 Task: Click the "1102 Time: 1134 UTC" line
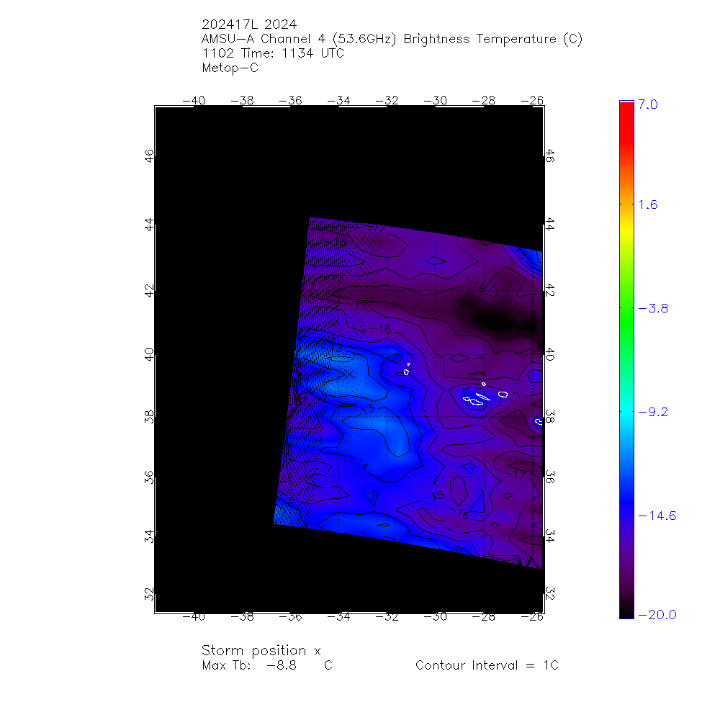[x=273, y=53]
